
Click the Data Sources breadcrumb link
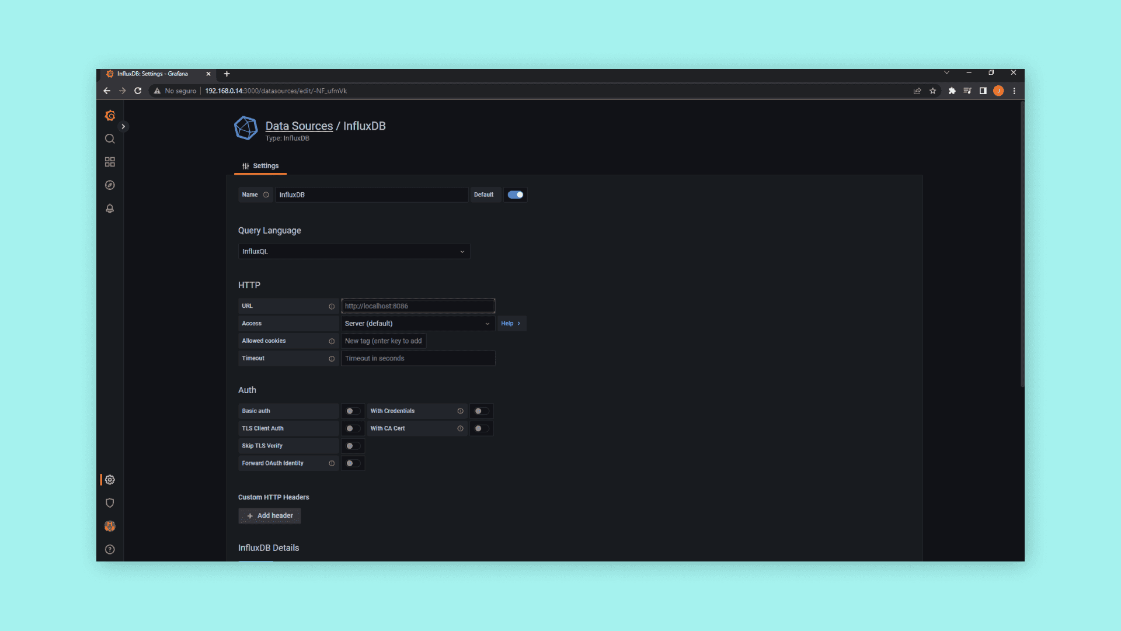pos(299,126)
